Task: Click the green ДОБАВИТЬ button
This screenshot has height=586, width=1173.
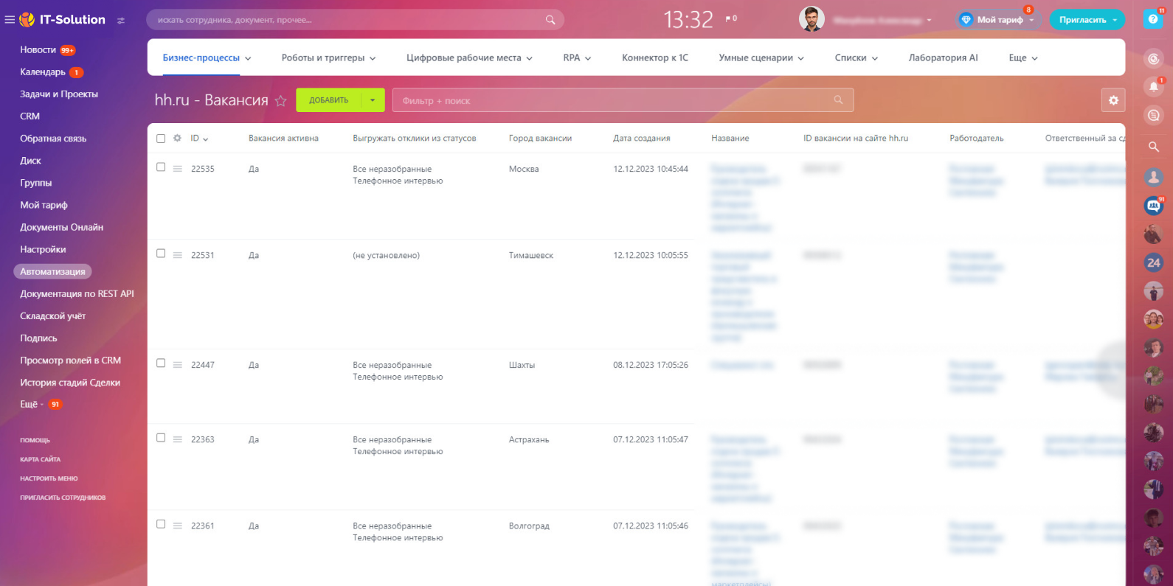Action: tap(328, 100)
